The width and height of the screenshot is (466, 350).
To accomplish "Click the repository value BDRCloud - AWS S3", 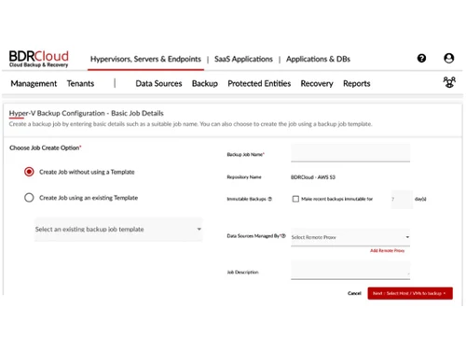I will point(313,177).
